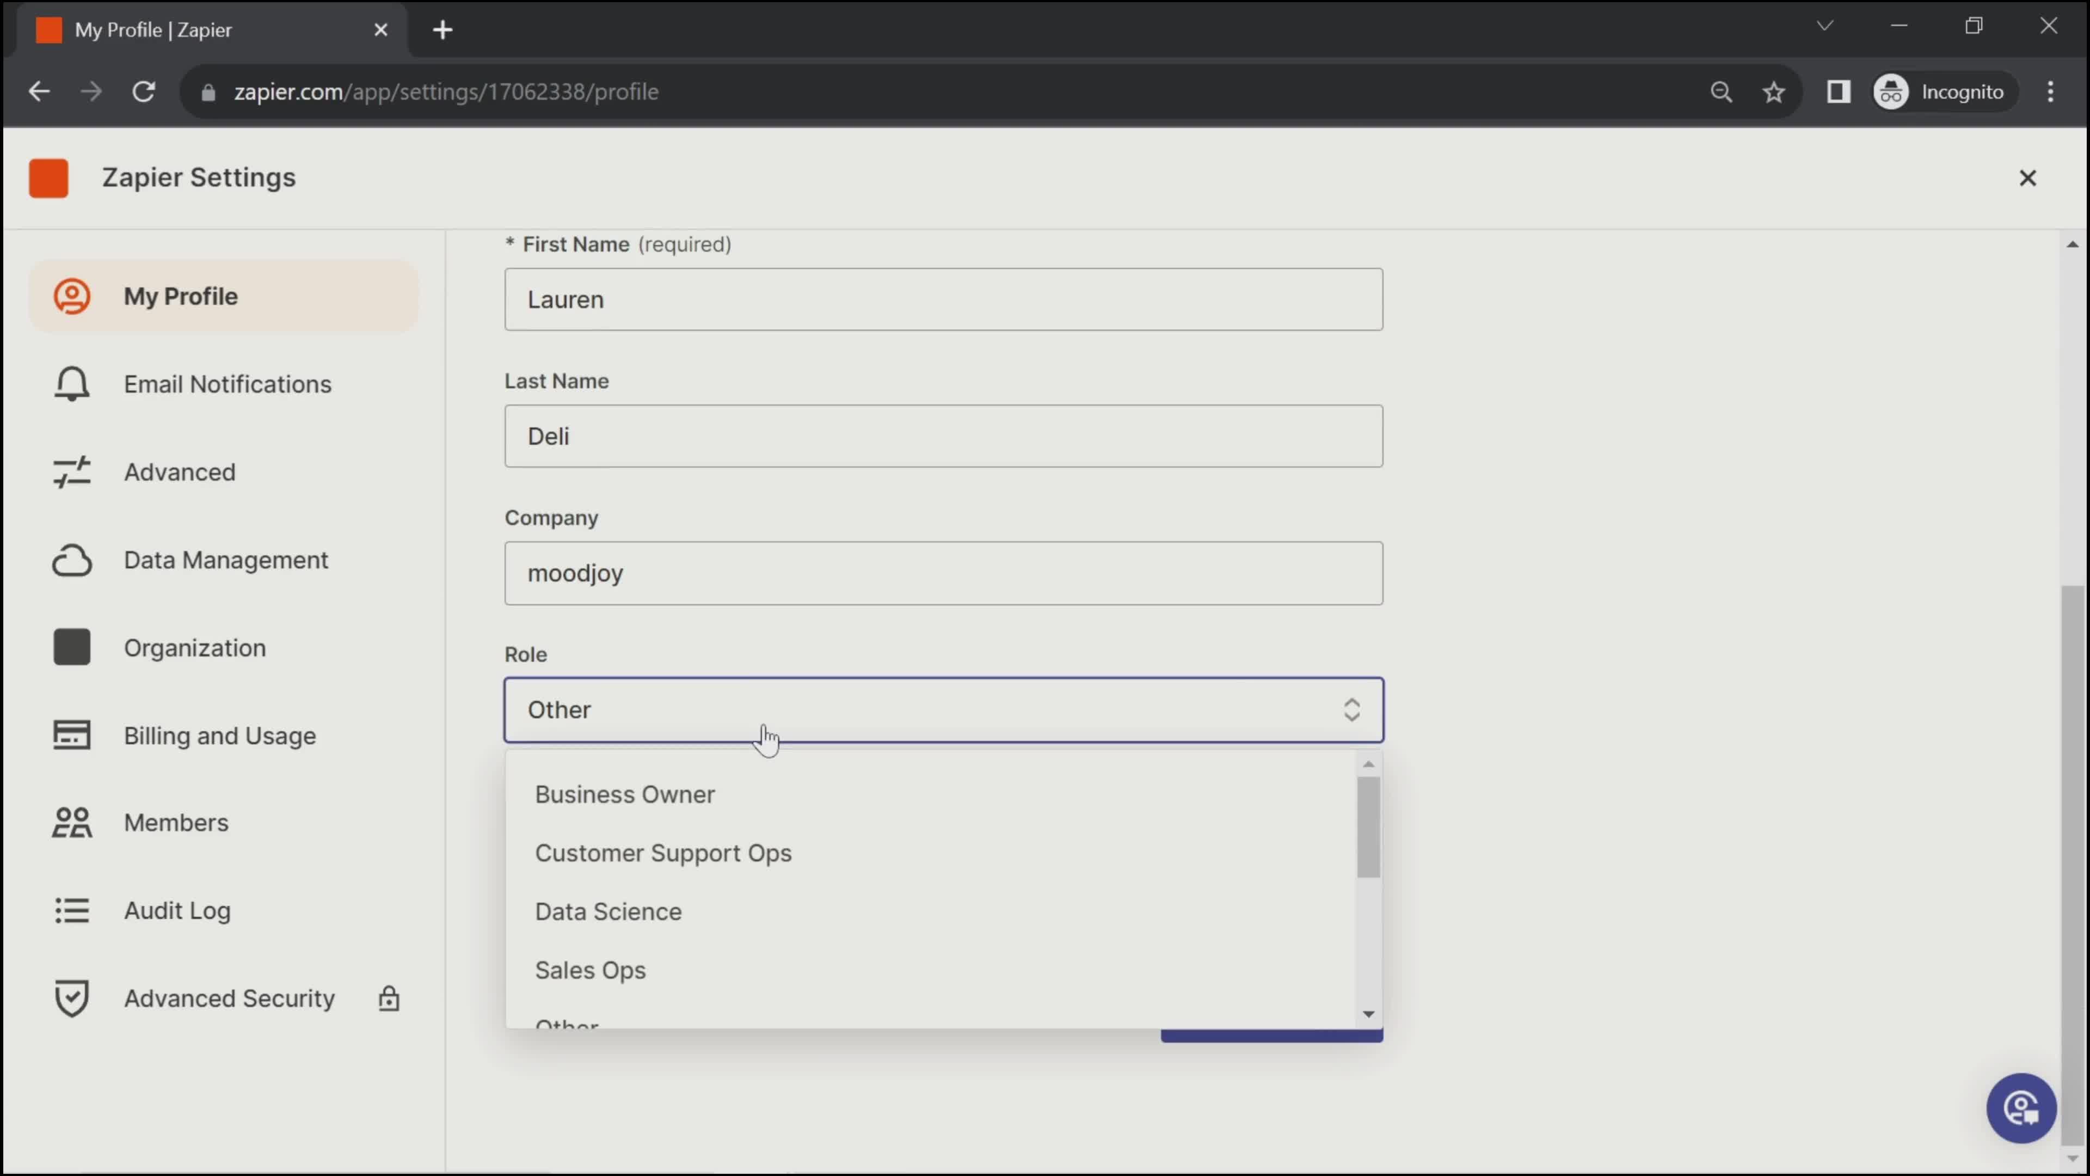This screenshot has height=1176, width=2090.
Task: Click role list scroll down arrow
Action: [x=1369, y=1014]
